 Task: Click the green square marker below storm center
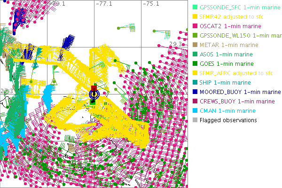tap(93, 101)
